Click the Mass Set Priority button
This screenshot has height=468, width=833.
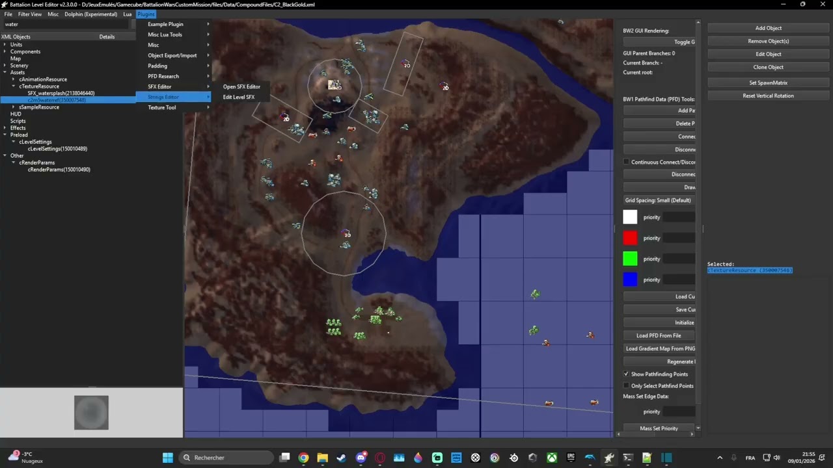click(659, 428)
